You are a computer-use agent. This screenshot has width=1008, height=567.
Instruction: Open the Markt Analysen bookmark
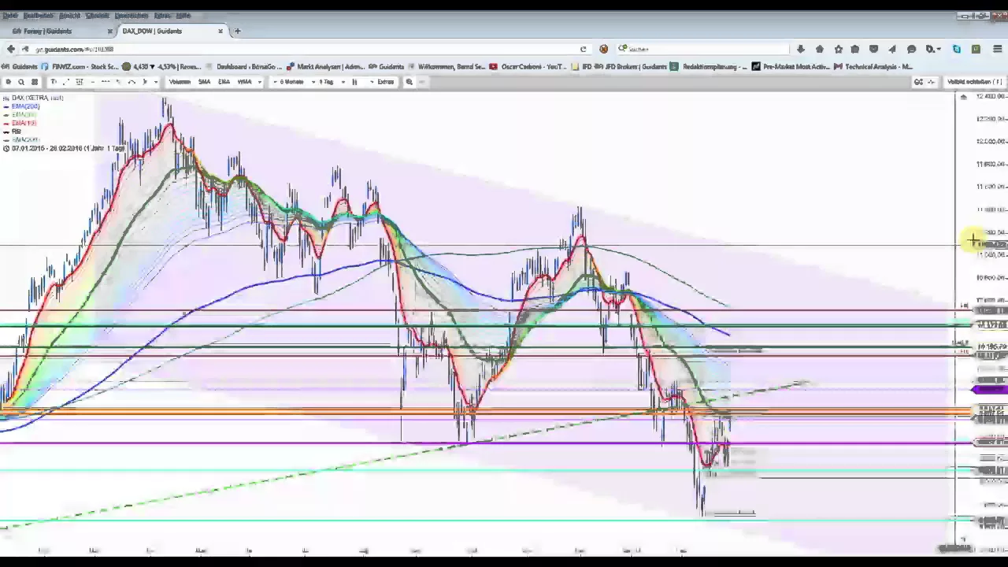point(325,67)
